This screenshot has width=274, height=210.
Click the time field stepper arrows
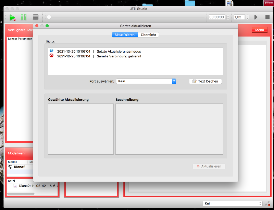(x=228, y=17)
